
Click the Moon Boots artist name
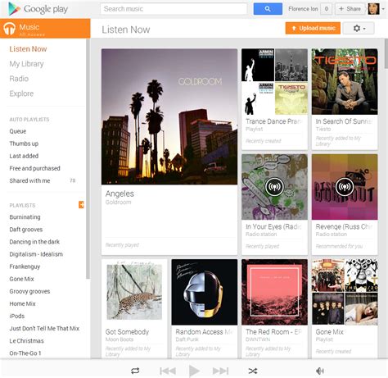[x=120, y=339]
